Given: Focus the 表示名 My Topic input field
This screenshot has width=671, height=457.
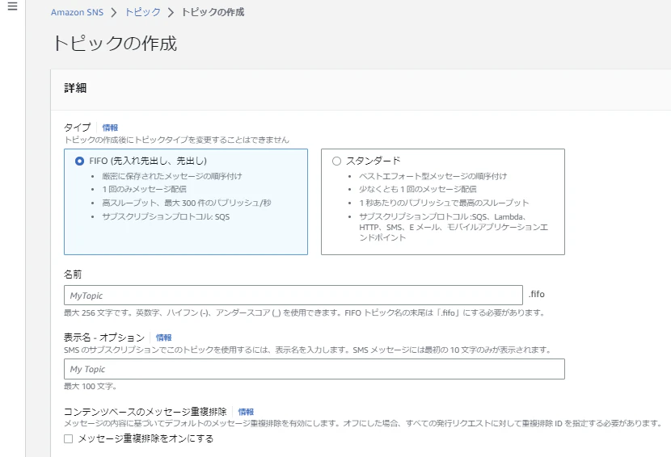Looking at the screenshot, I should tap(314, 369).
